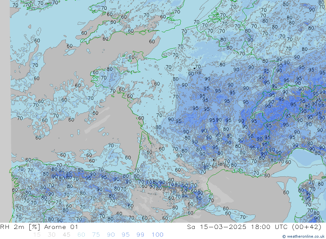
Task: Click the legend value 15
Action: pos(37,235)
